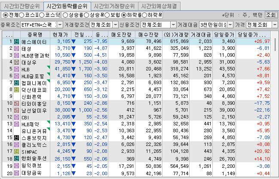Click the black 신 badge beside 스톤브릿지
Viewport: 279px width, 179px height.
coord(16,138)
